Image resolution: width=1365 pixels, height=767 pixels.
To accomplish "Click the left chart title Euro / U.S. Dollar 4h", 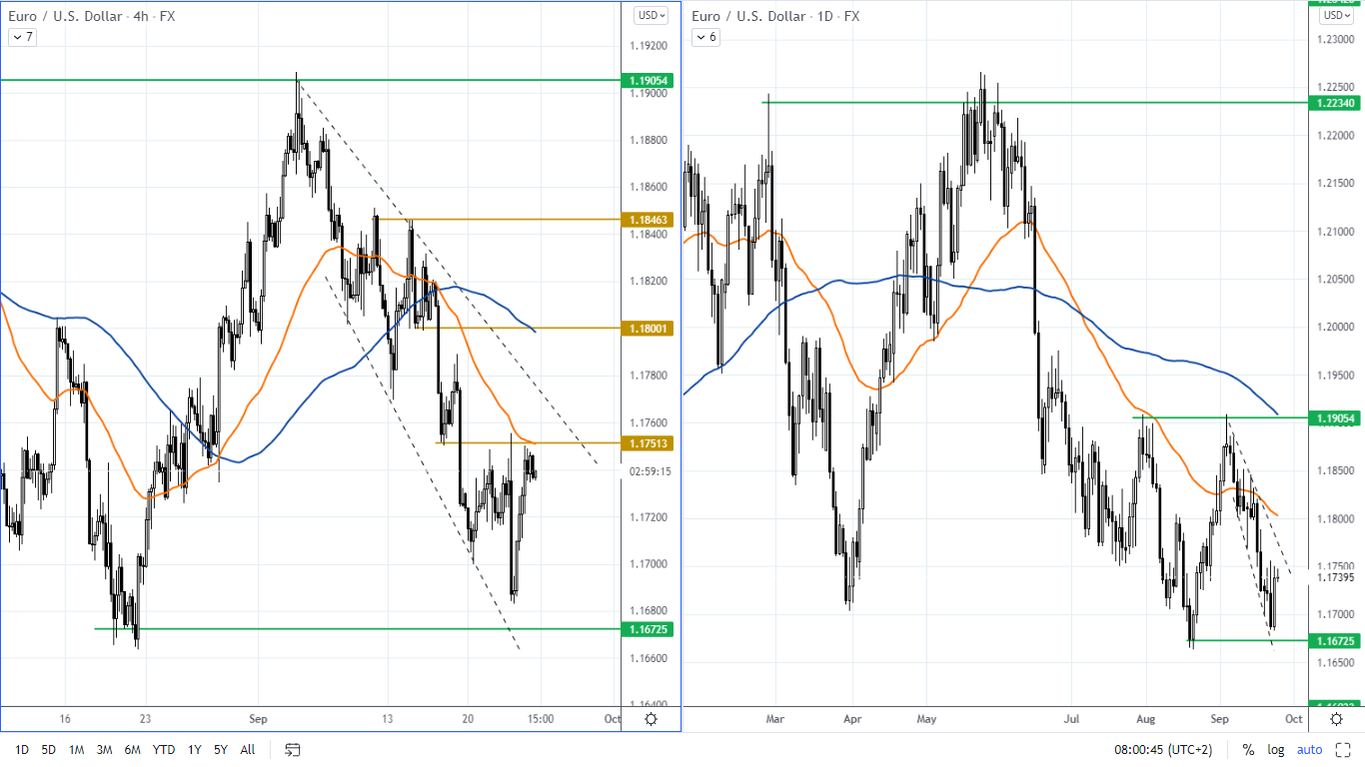I will pos(91,16).
